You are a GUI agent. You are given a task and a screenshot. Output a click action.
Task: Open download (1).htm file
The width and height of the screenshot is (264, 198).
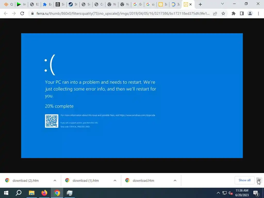point(86,180)
